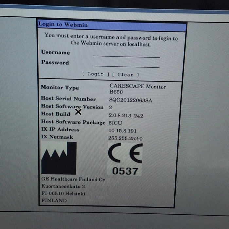This screenshot has height=229, width=229.
Task: Click the 'Host Serial Number' label
Action: point(68,98)
